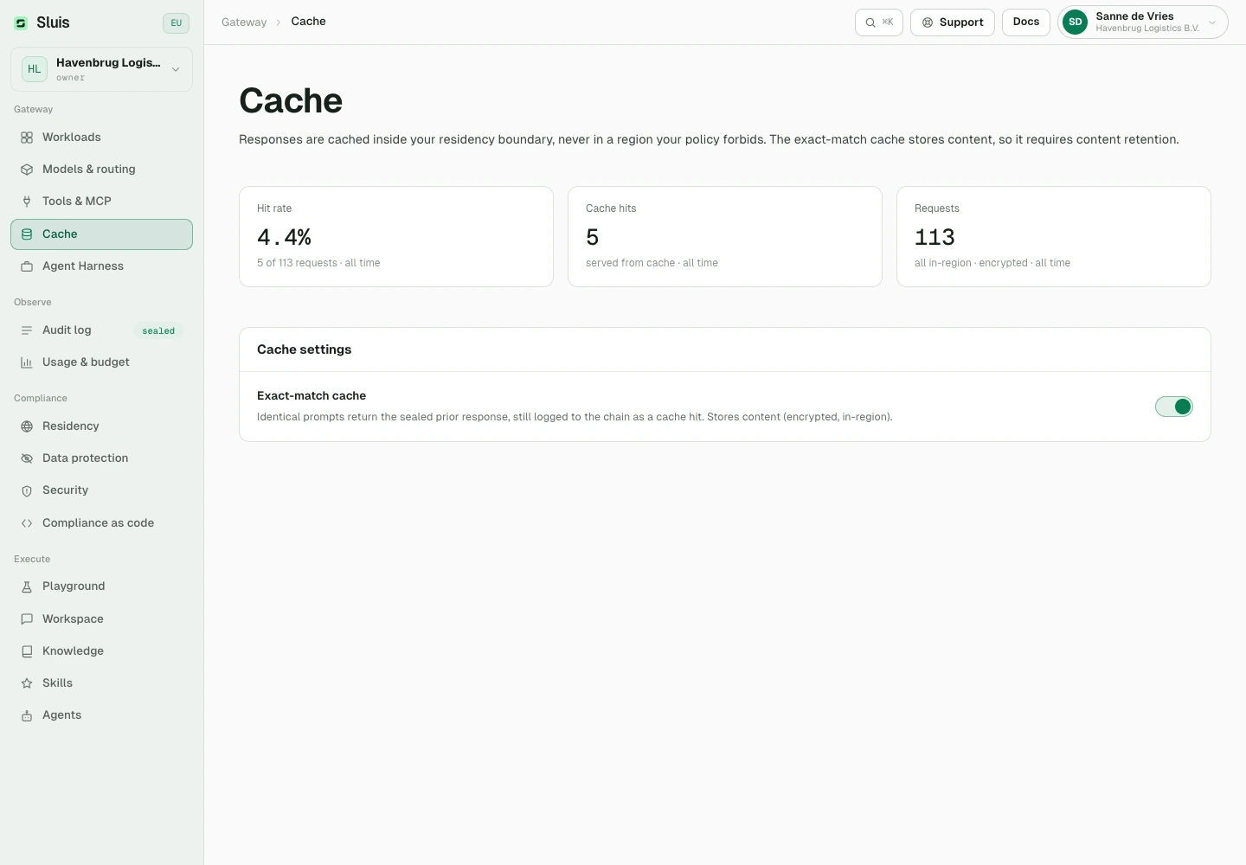Navigate to Data protection
The width and height of the screenshot is (1246, 865).
(x=101, y=458)
